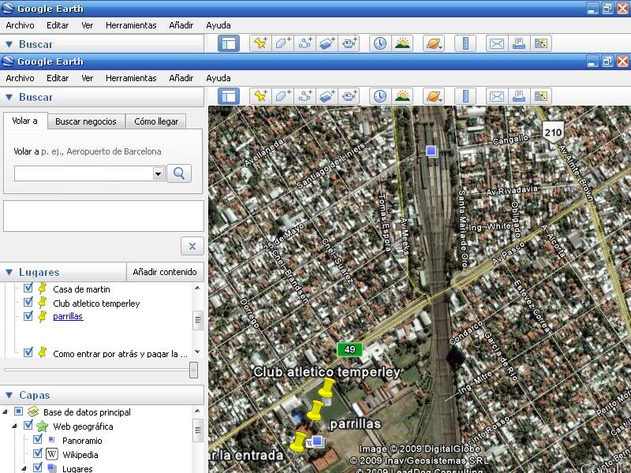Open the Archivo menu in the front window
Viewport: 631px width, 473px height.
coord(20,78)
